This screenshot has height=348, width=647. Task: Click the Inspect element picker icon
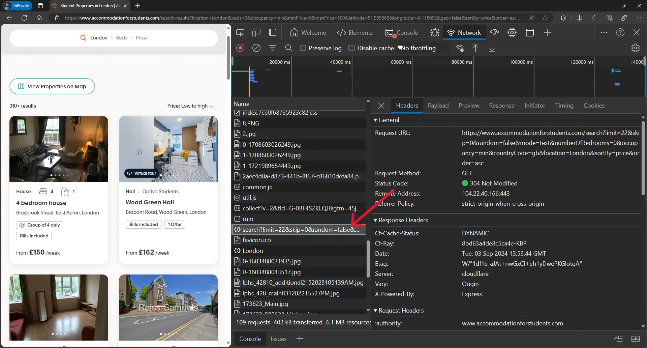point(240,32)
